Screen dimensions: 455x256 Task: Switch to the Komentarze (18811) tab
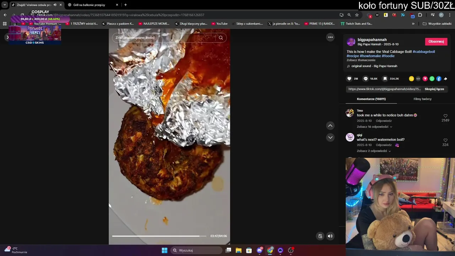371,99
